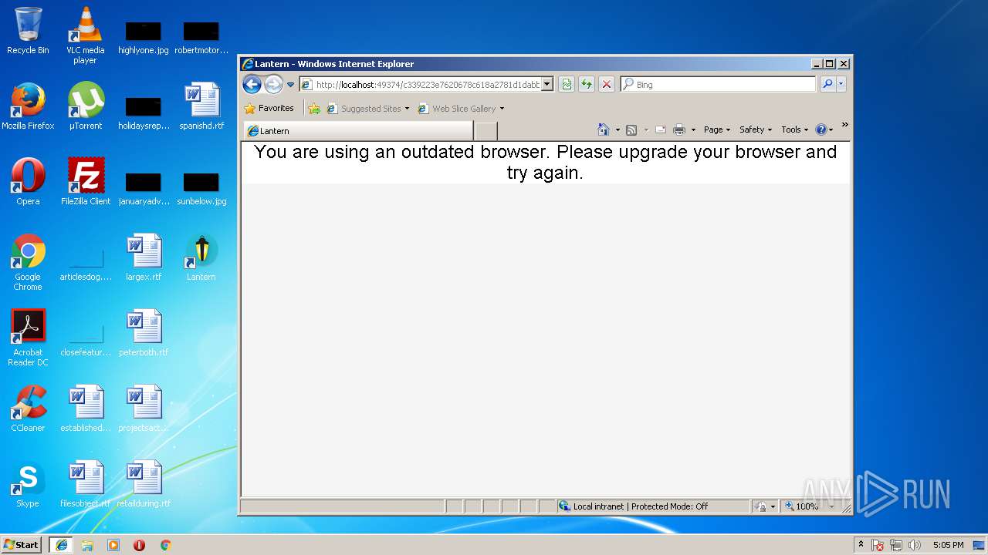988x555 pixels.
Task: Click the Opera icon in taskbar
Action: pos(140,545)
